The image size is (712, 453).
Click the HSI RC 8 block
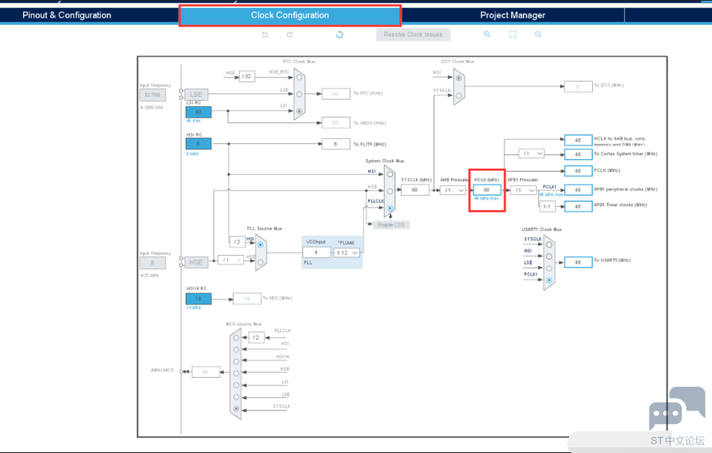198,144
